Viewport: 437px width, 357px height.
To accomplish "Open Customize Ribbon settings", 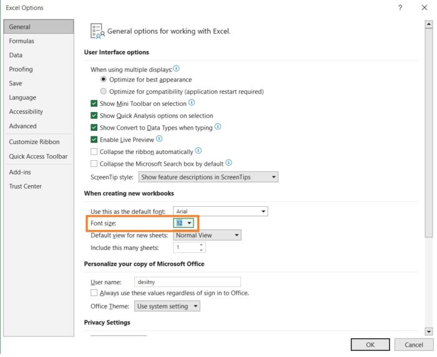I will click(39, 142).
